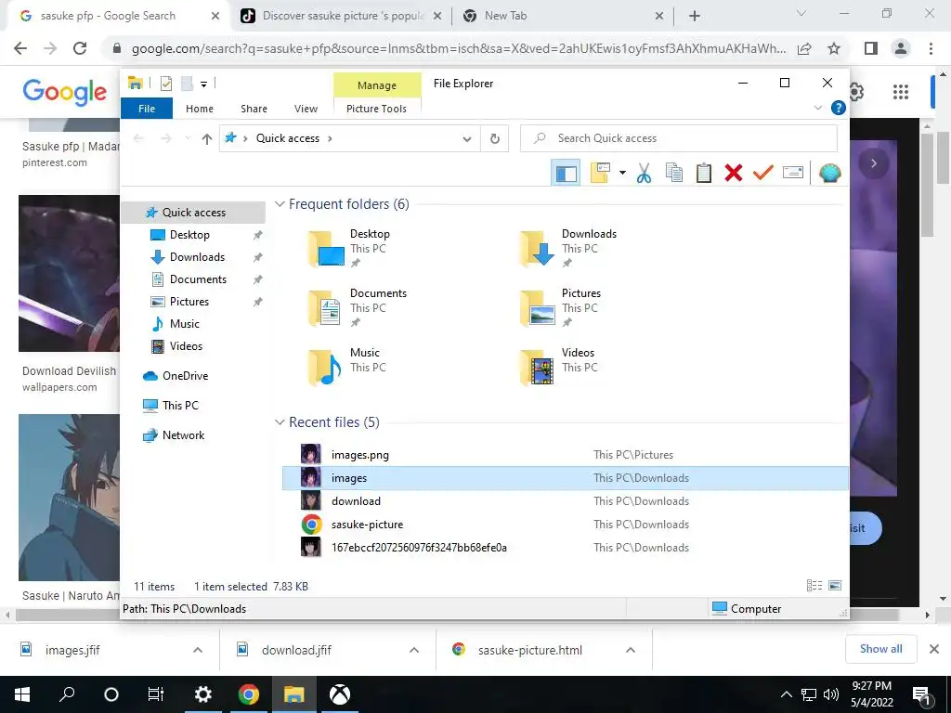Switch to the Home ribbon tab
This screenshot has height=713, width=951.
coord(200,109)
